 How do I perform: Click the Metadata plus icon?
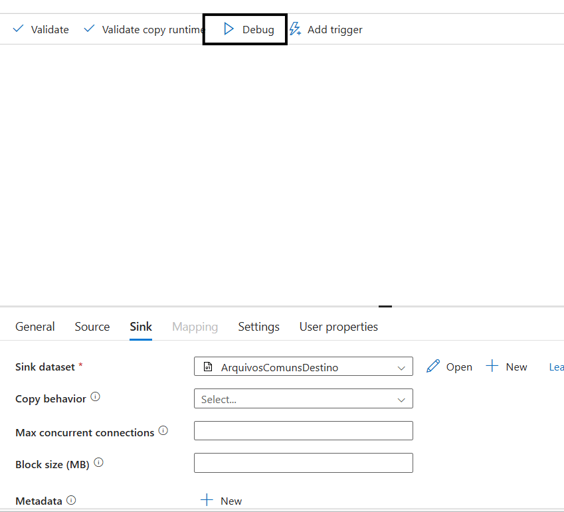pos(207,500)
